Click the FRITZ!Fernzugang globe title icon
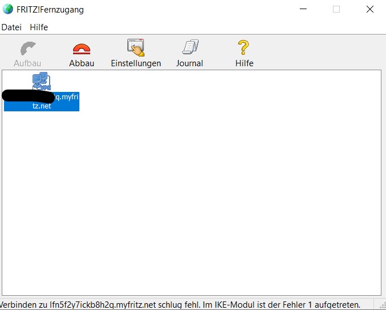 (7, 9)
